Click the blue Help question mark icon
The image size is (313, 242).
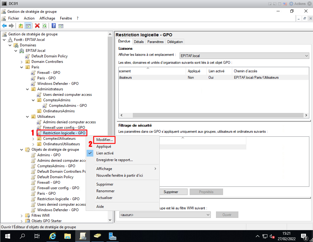(x=54, y=26)
